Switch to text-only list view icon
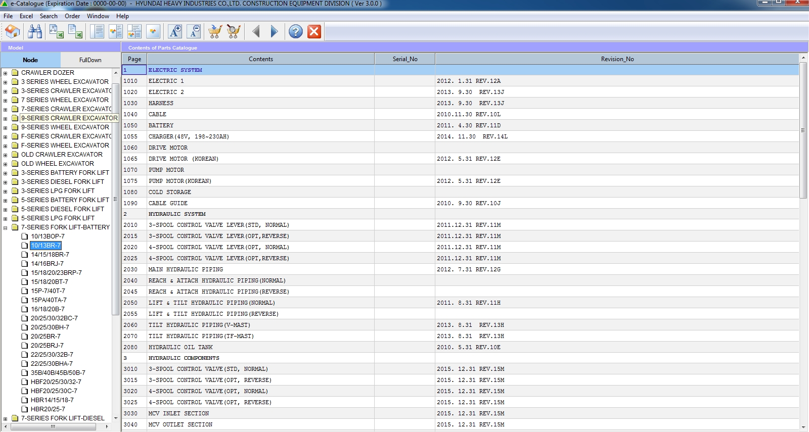Image resolution: width=809 pixels, height=432 pixels. coord(97,32)
